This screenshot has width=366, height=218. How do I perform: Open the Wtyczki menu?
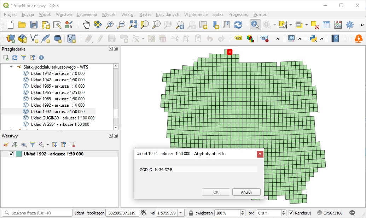coord(109,14)
